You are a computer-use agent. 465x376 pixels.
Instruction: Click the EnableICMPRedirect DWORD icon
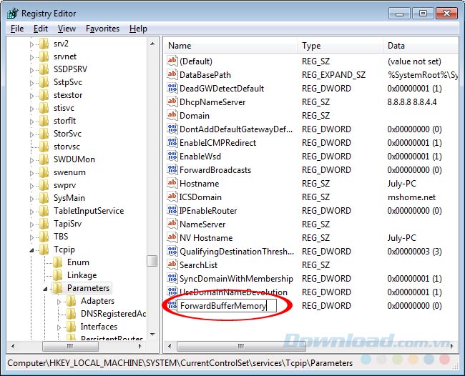pyautogui.click(x=172, y=143)
